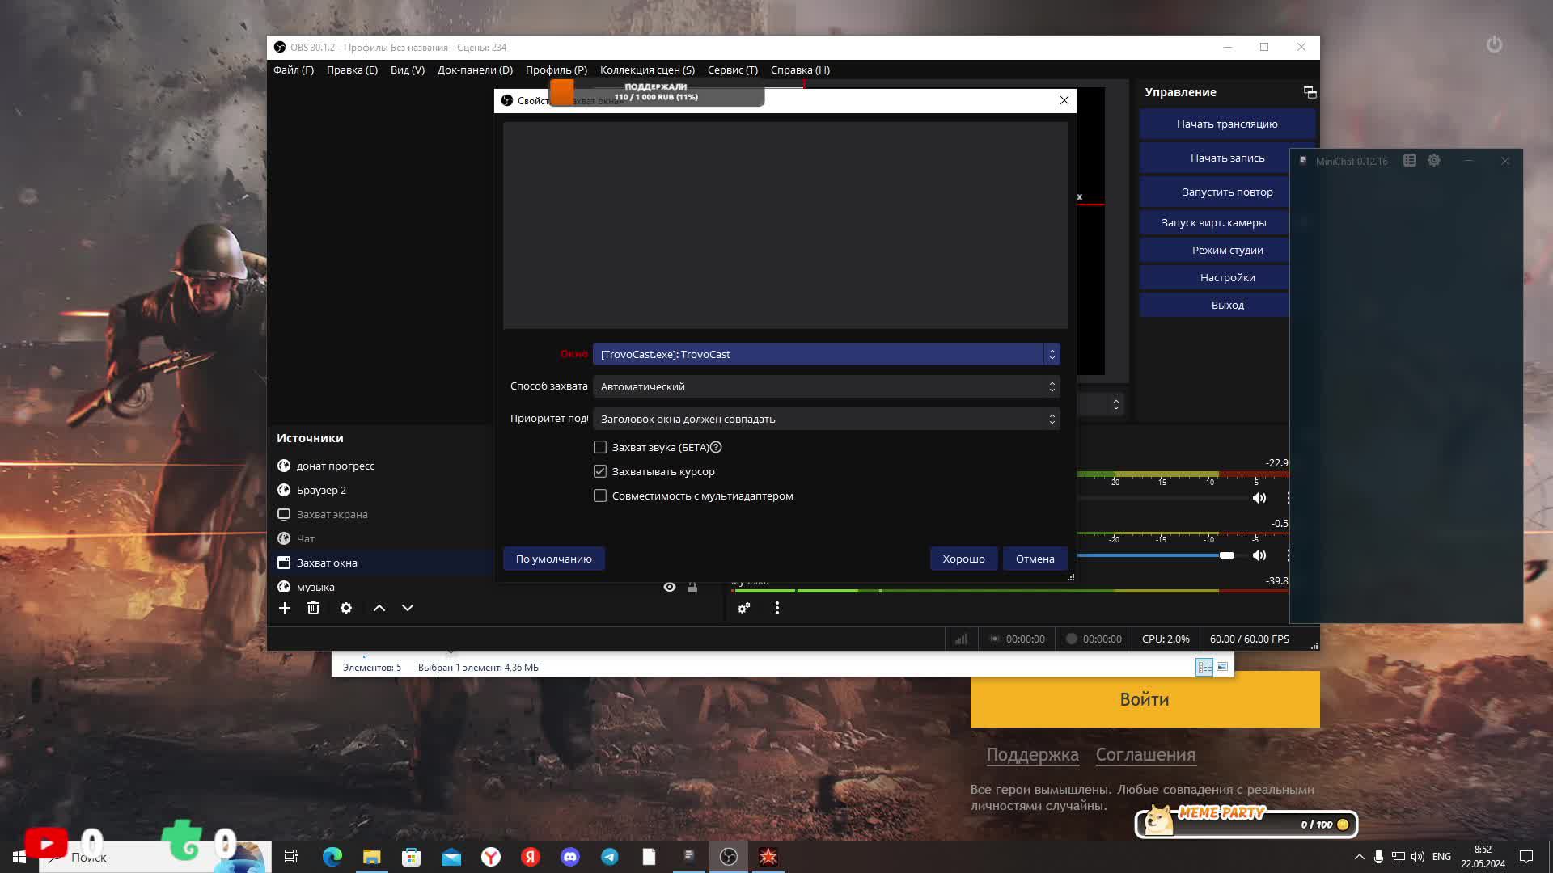This screenshot has width=1553, height=873.
Task: Undock the Управление panel
Action: click(x=1310, y=92)
